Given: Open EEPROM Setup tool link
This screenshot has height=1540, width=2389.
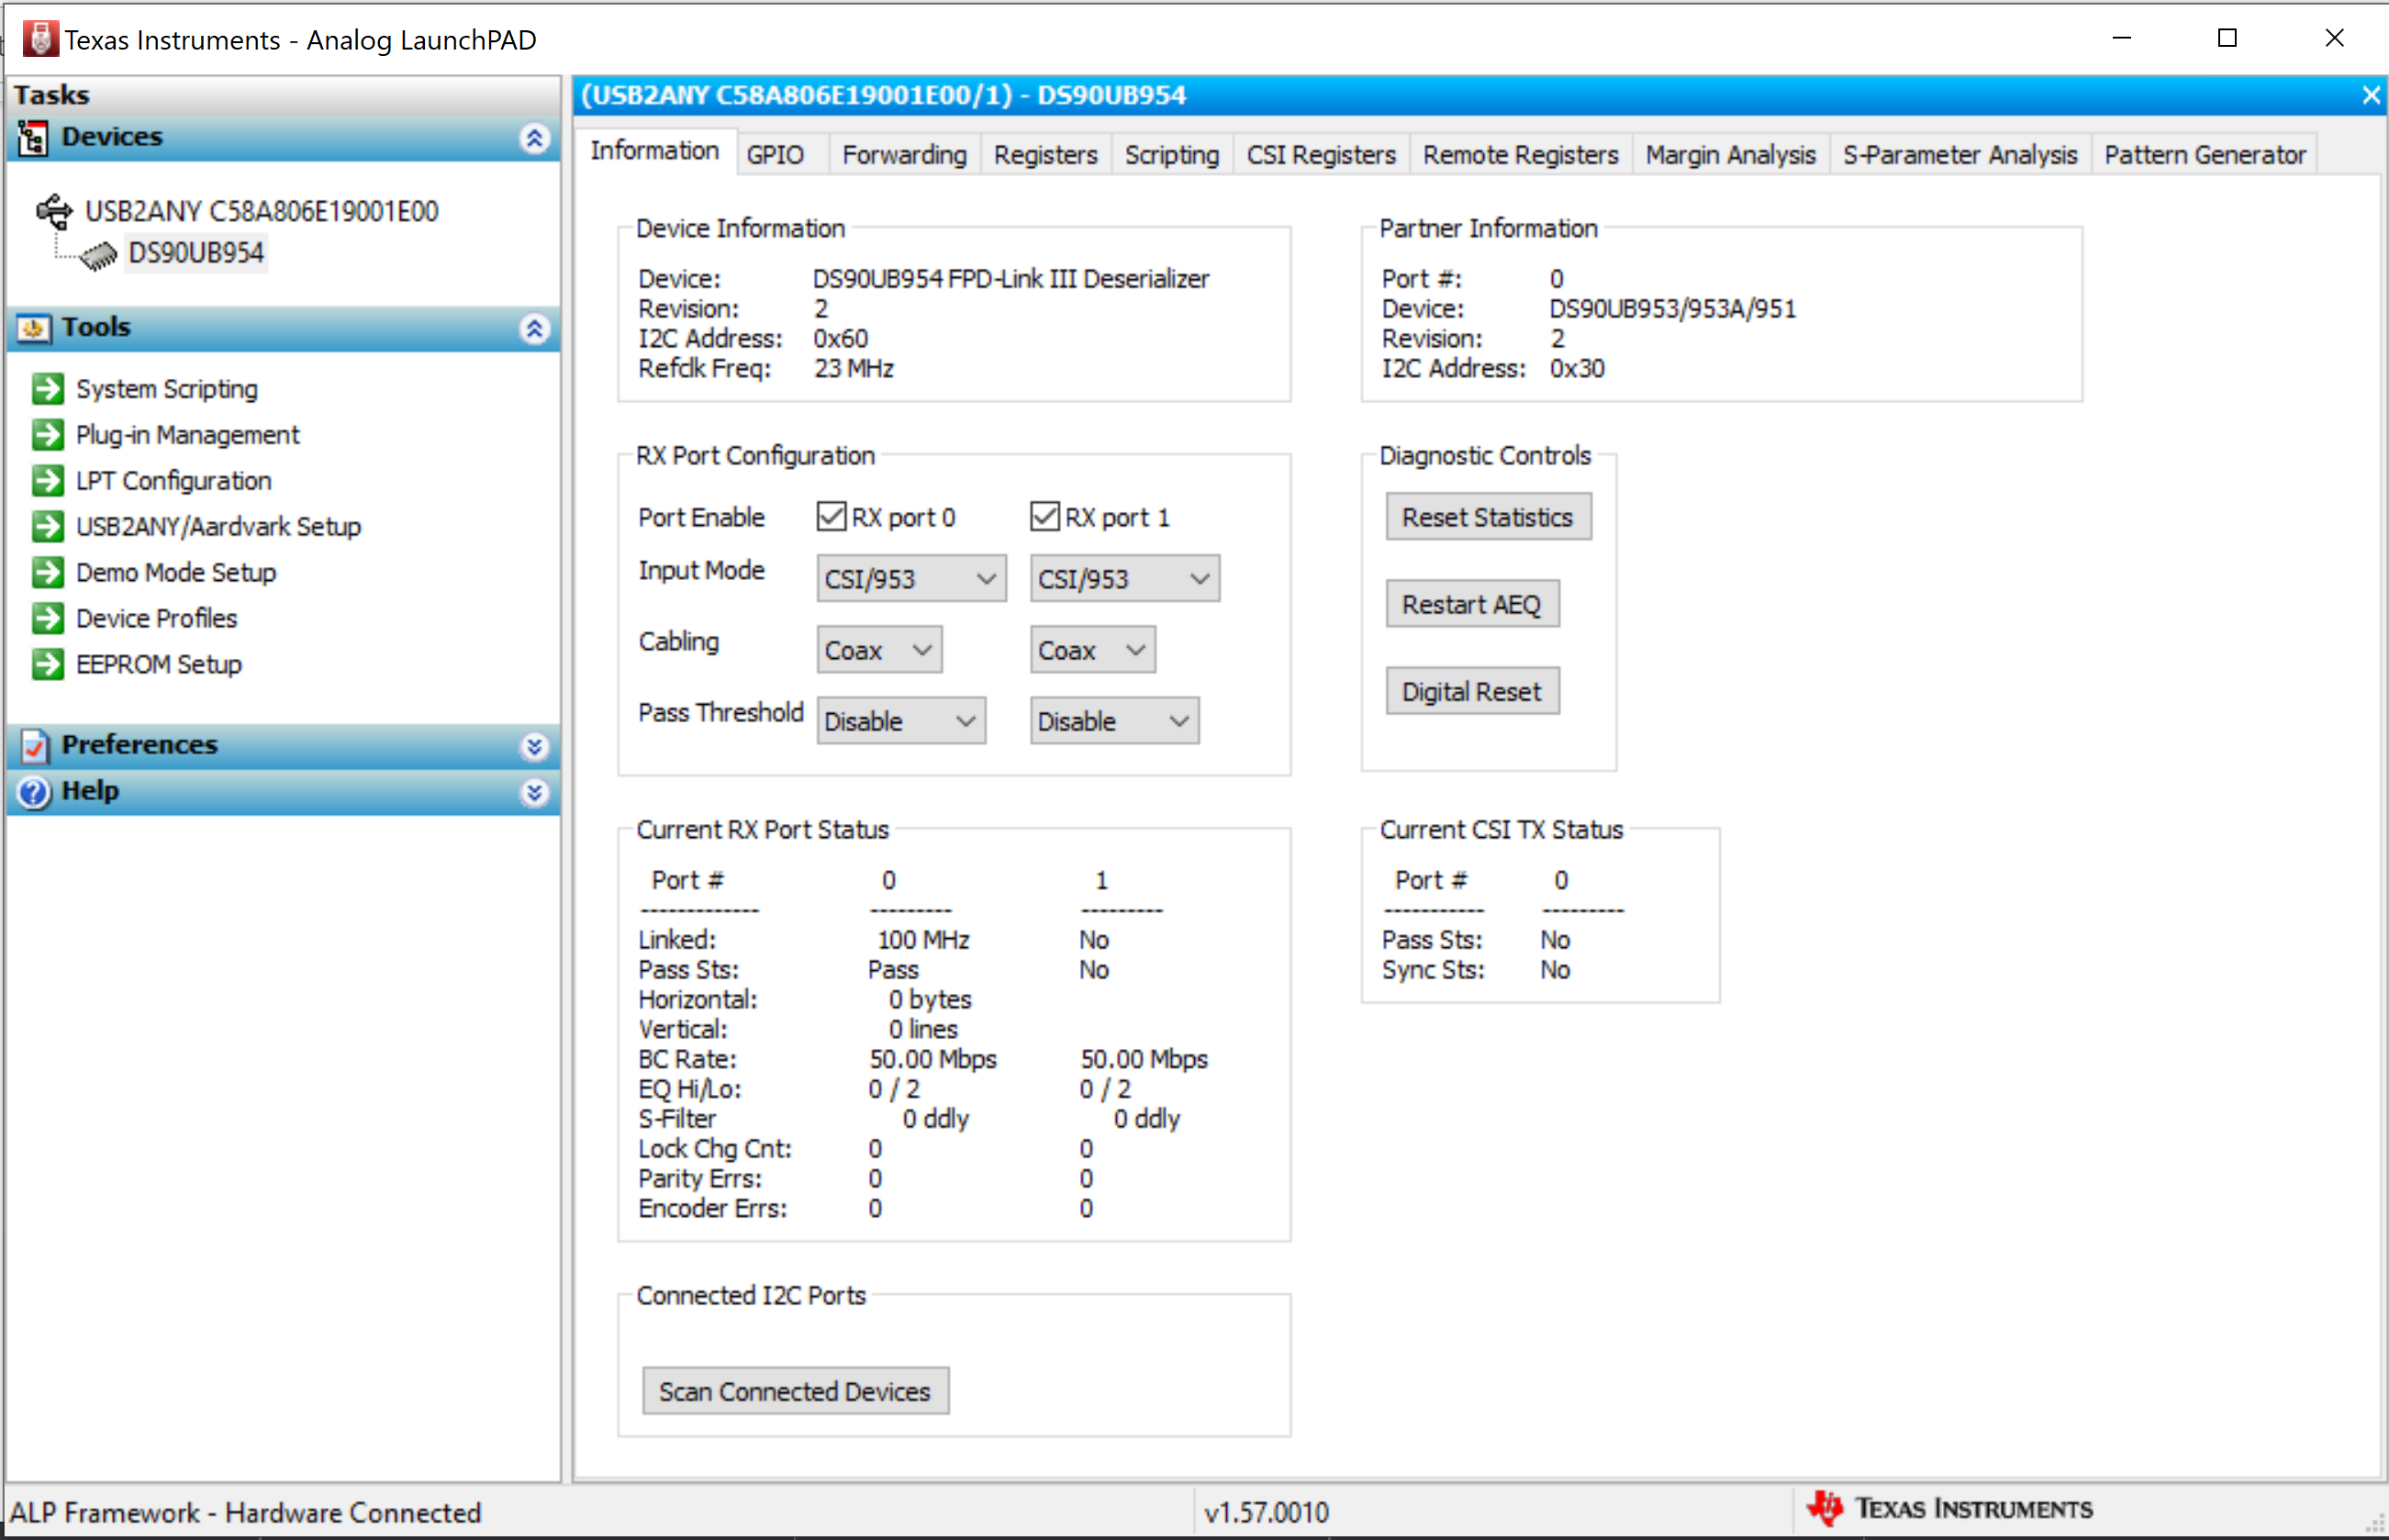Looking at the screenshot, I should (159, 664).
